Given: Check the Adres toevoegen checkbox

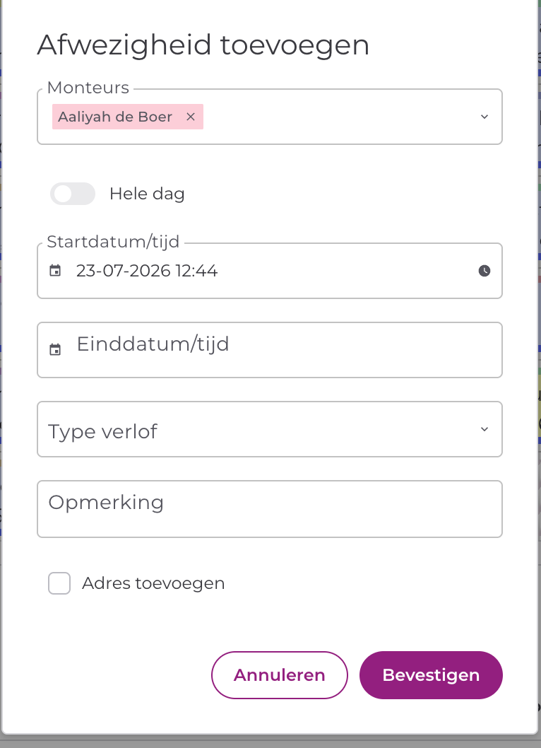Looking at the screenshot, I should (x=59, y=583).
